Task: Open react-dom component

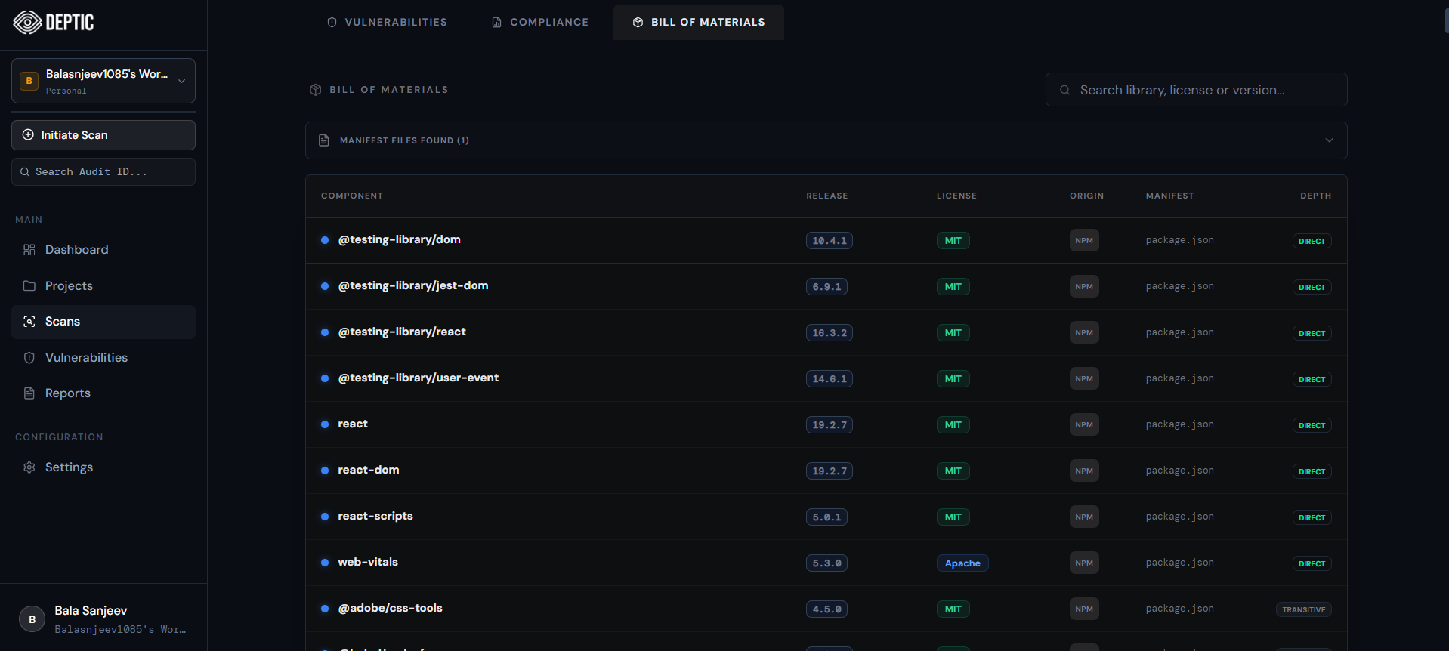Action: [369, 471]
